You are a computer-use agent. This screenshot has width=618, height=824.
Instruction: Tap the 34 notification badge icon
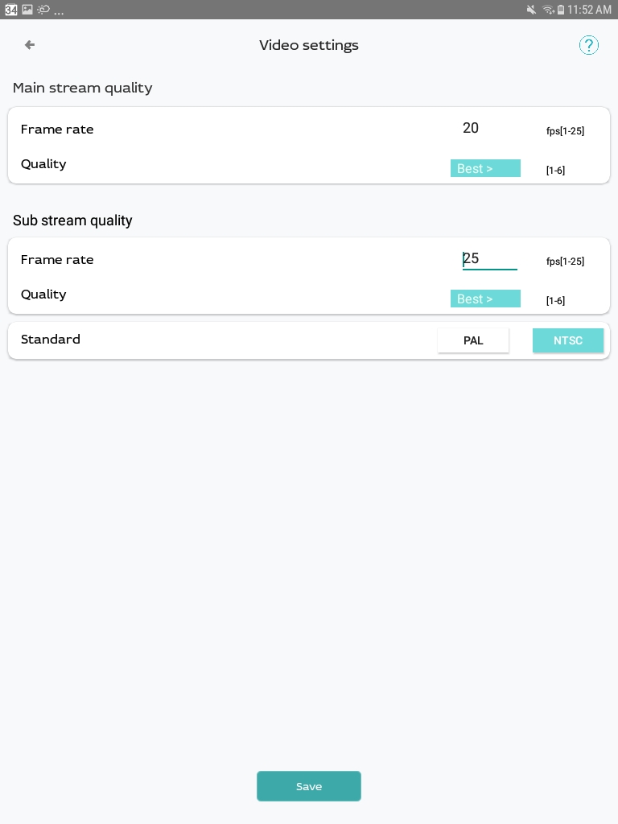(10, 10)
